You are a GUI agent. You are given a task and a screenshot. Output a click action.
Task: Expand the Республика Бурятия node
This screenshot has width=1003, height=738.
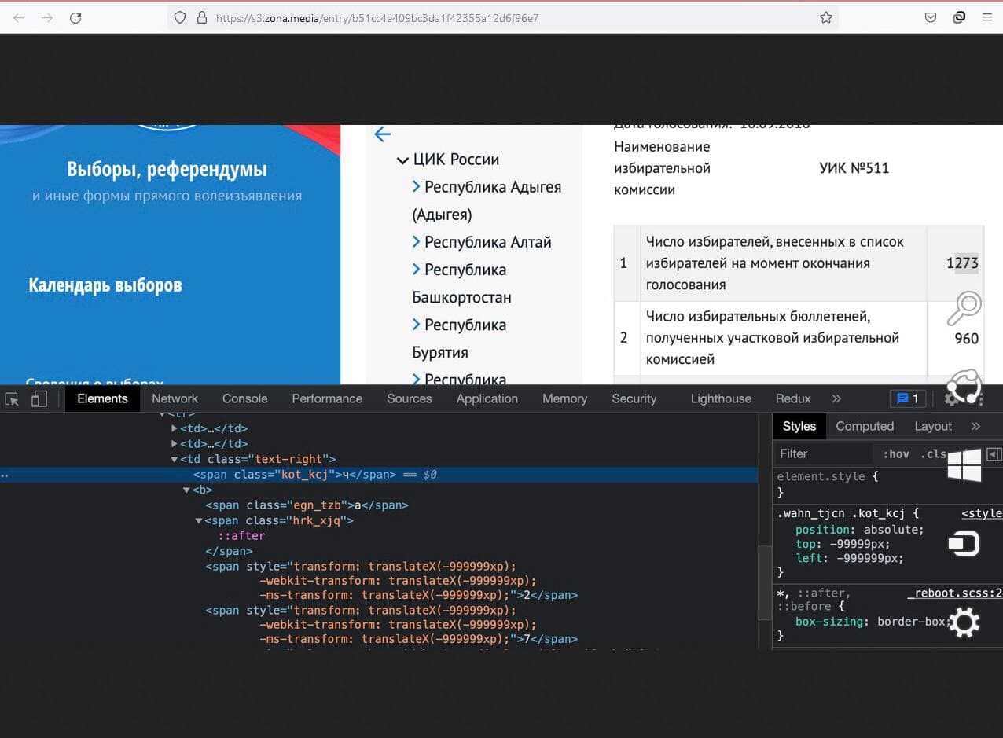click(417, 325)
